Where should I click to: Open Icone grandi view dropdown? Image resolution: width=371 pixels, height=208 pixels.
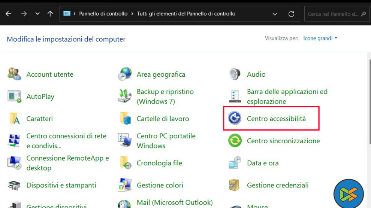point(320,38)
